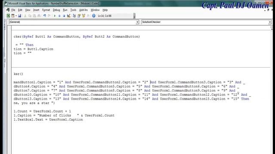Image resolution: width=275 pixels, height=154 pixels.
Task: Click the 'ker()' procedure declaration line
Action: 18,74
